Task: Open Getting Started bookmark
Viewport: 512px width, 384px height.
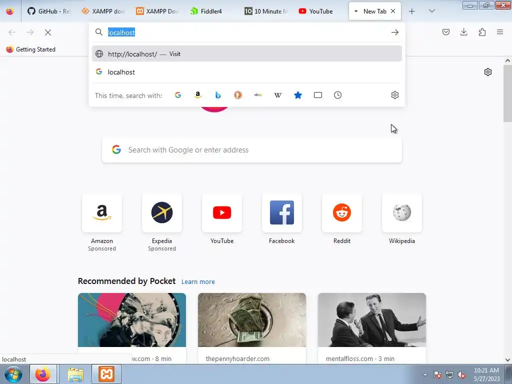Action: coord(31,49)
